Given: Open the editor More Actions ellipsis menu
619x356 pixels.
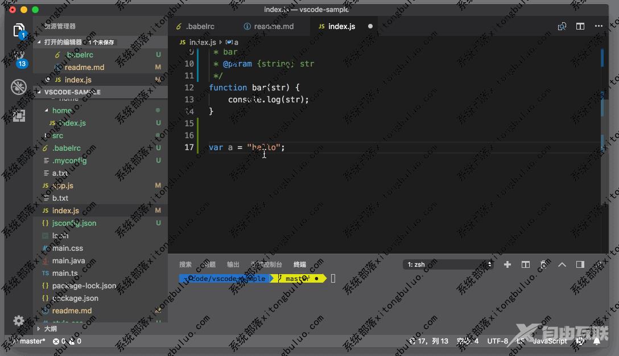Looking at the screenshot, I should [x=599, y=26].
